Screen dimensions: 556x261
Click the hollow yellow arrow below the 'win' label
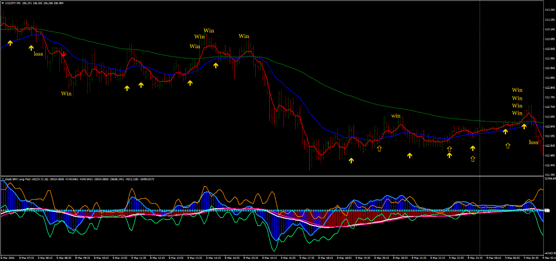pyautogui.click(x=379, y=148)
